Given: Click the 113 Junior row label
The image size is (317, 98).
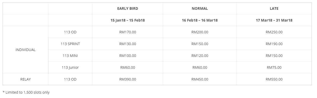Looking at the screenshot, I should [70, 67].
